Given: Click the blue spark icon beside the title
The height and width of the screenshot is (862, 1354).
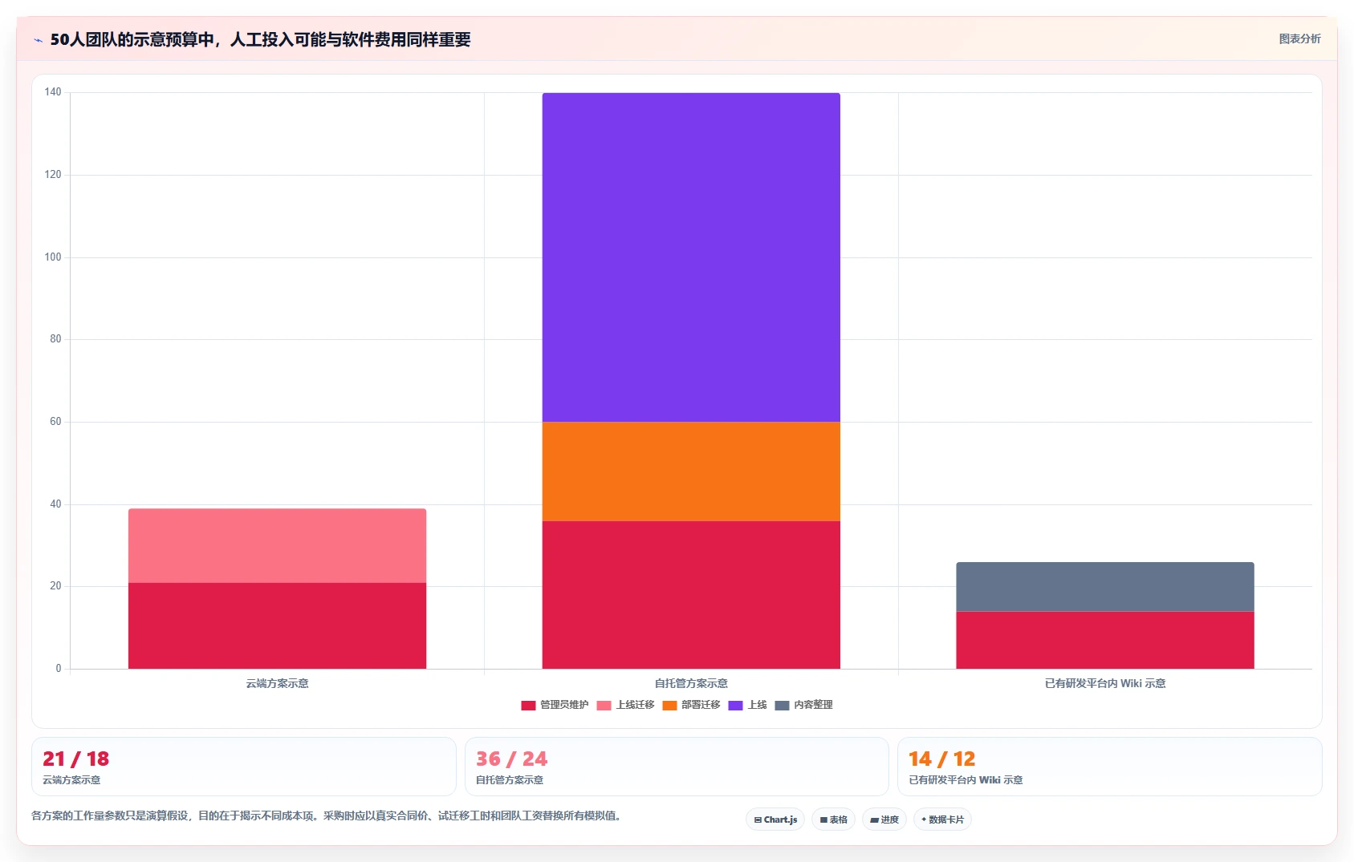Looking at the screenshot, I should [x=38, y=40].
